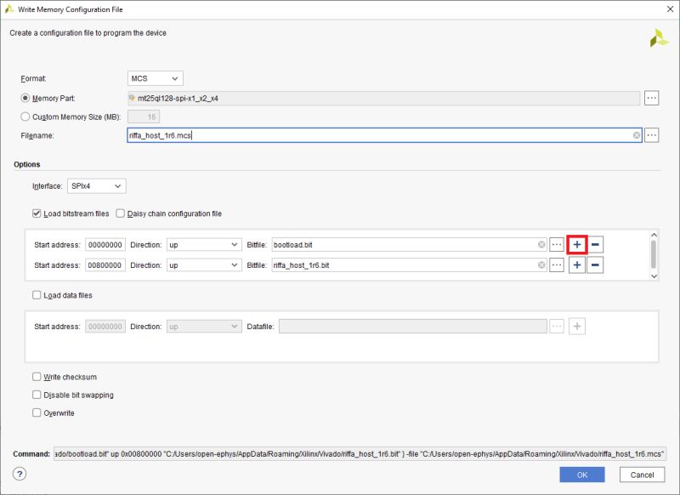
Task: Check the Overwrite option
Action: [x=35, y=412]
